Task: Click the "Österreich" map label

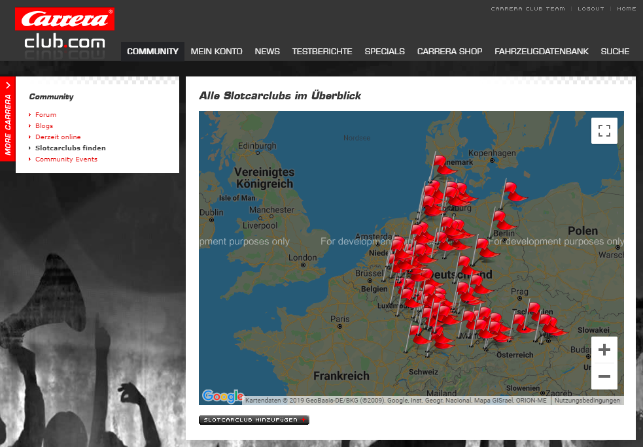Action: pyautogui.click(x=515, y=355)
